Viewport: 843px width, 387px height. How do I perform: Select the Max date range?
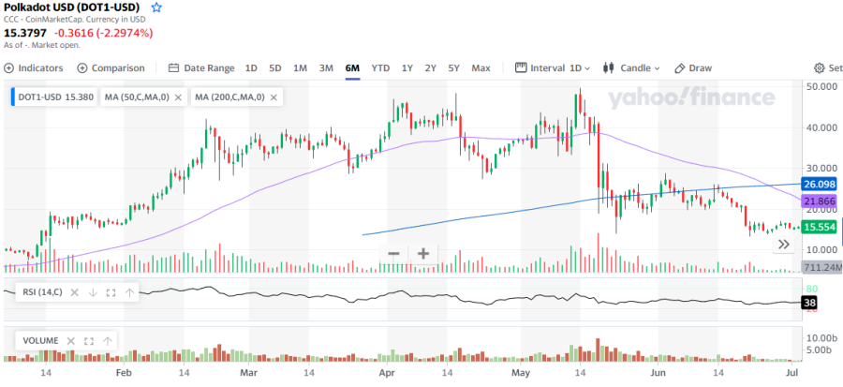(x=481, y=68)
